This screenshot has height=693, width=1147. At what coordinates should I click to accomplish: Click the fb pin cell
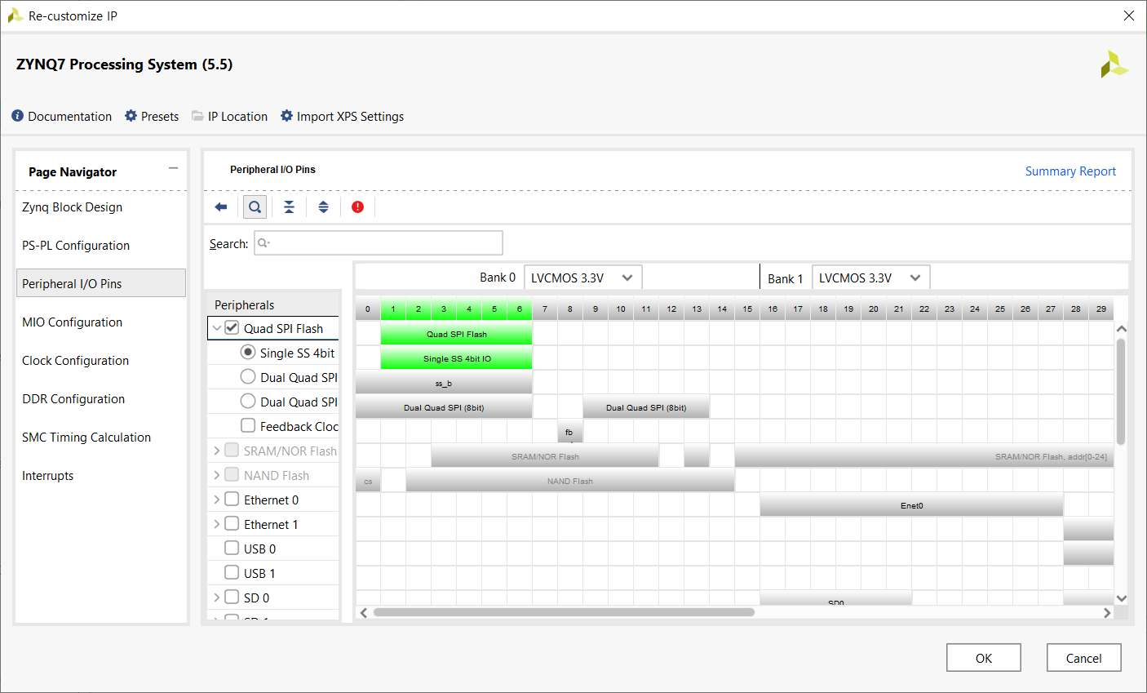pos(569,432)
